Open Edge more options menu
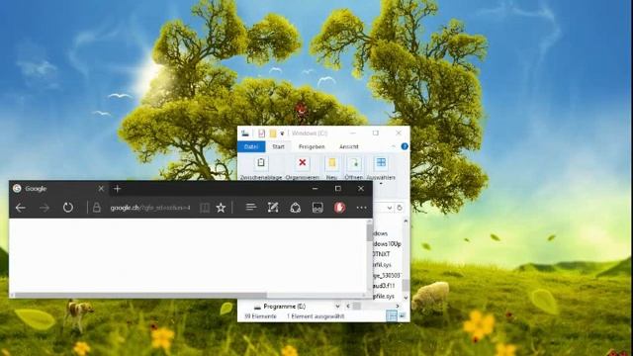Screen dimensions: 633x356 click(361, 208)
